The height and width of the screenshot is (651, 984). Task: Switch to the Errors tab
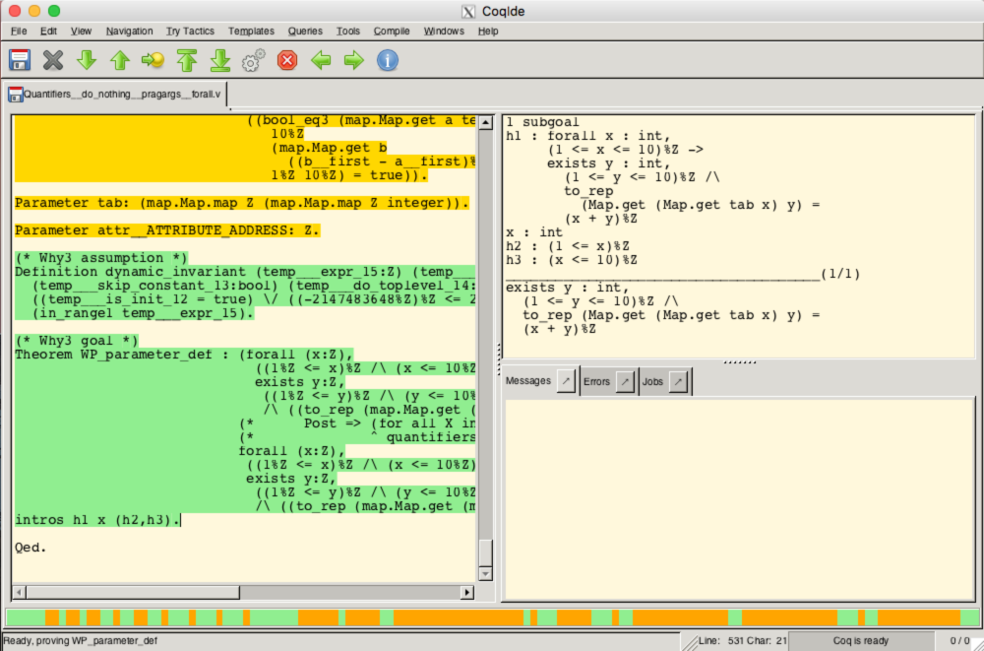(596, 382)
